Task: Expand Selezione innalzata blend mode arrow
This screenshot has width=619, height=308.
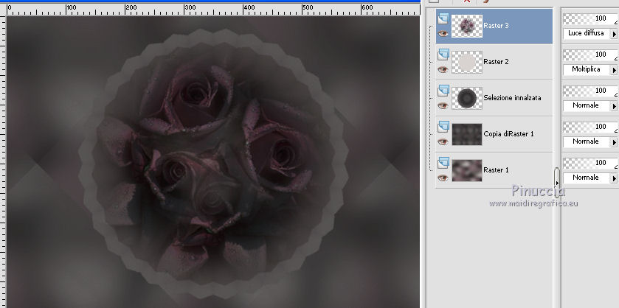Action: (x=614, y=106)
